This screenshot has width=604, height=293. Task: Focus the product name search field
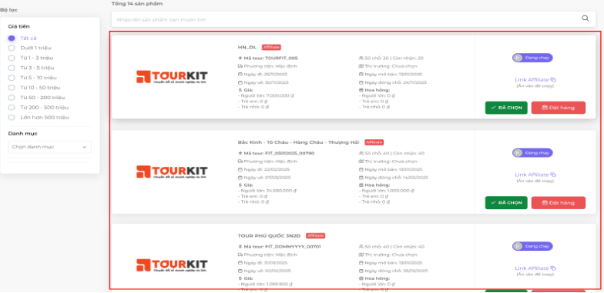tap(353, 19)
